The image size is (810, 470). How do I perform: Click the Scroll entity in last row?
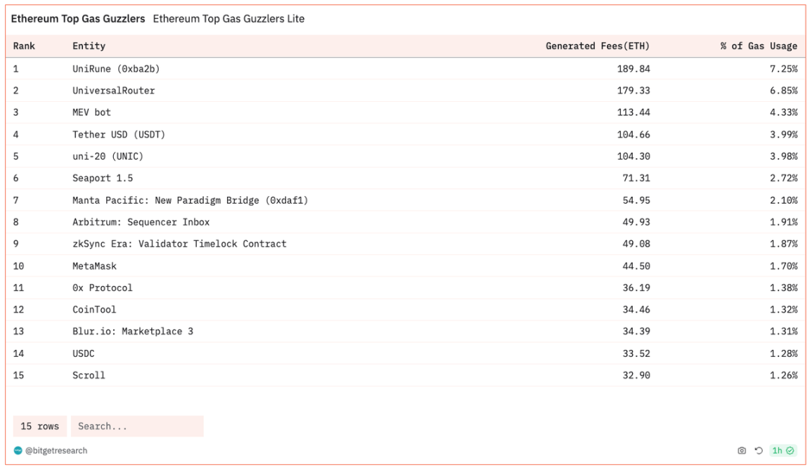coord(89,375)
